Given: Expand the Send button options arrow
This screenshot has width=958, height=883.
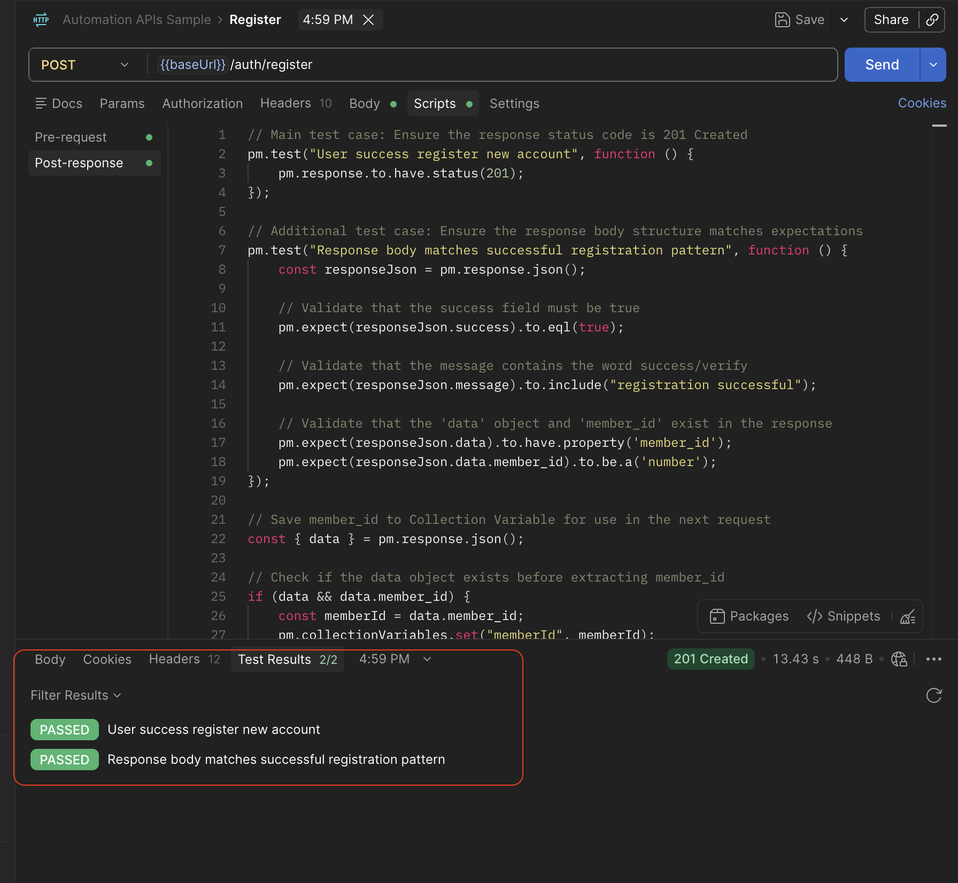Looking at the screenshot, I should tap(933, 65).
